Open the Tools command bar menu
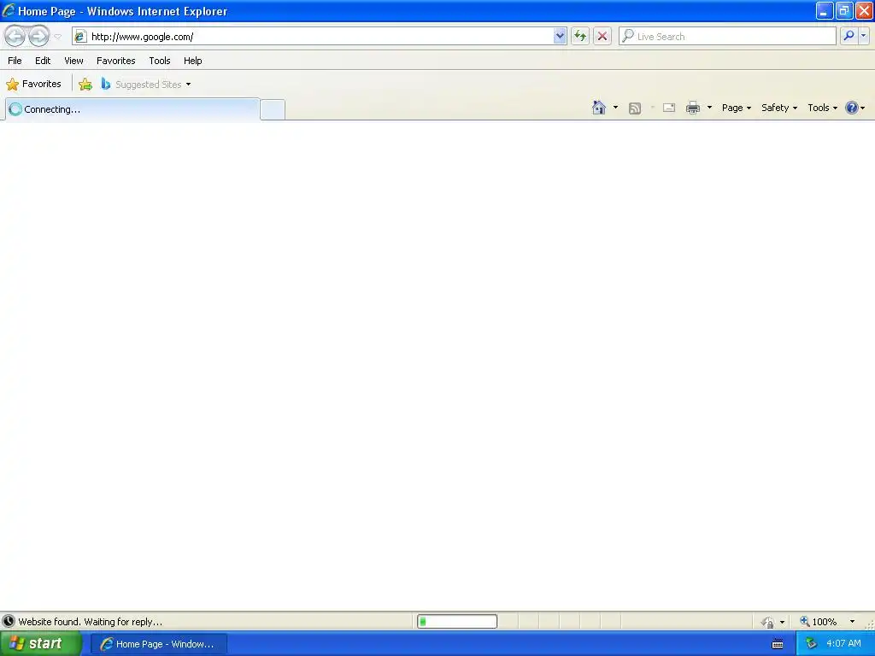 (x=823, y=108)
